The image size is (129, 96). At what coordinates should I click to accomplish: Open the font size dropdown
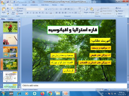coord(43,9)
